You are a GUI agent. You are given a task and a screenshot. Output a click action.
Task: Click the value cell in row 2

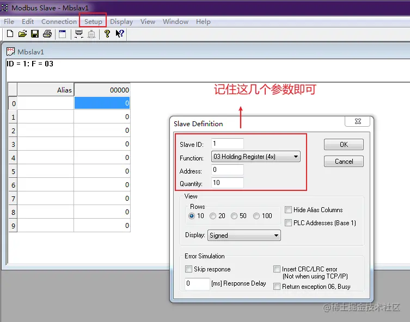click(102, 131)
